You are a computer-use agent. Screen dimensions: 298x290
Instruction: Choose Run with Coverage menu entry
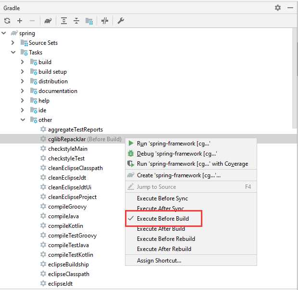(x=191, y=164)
